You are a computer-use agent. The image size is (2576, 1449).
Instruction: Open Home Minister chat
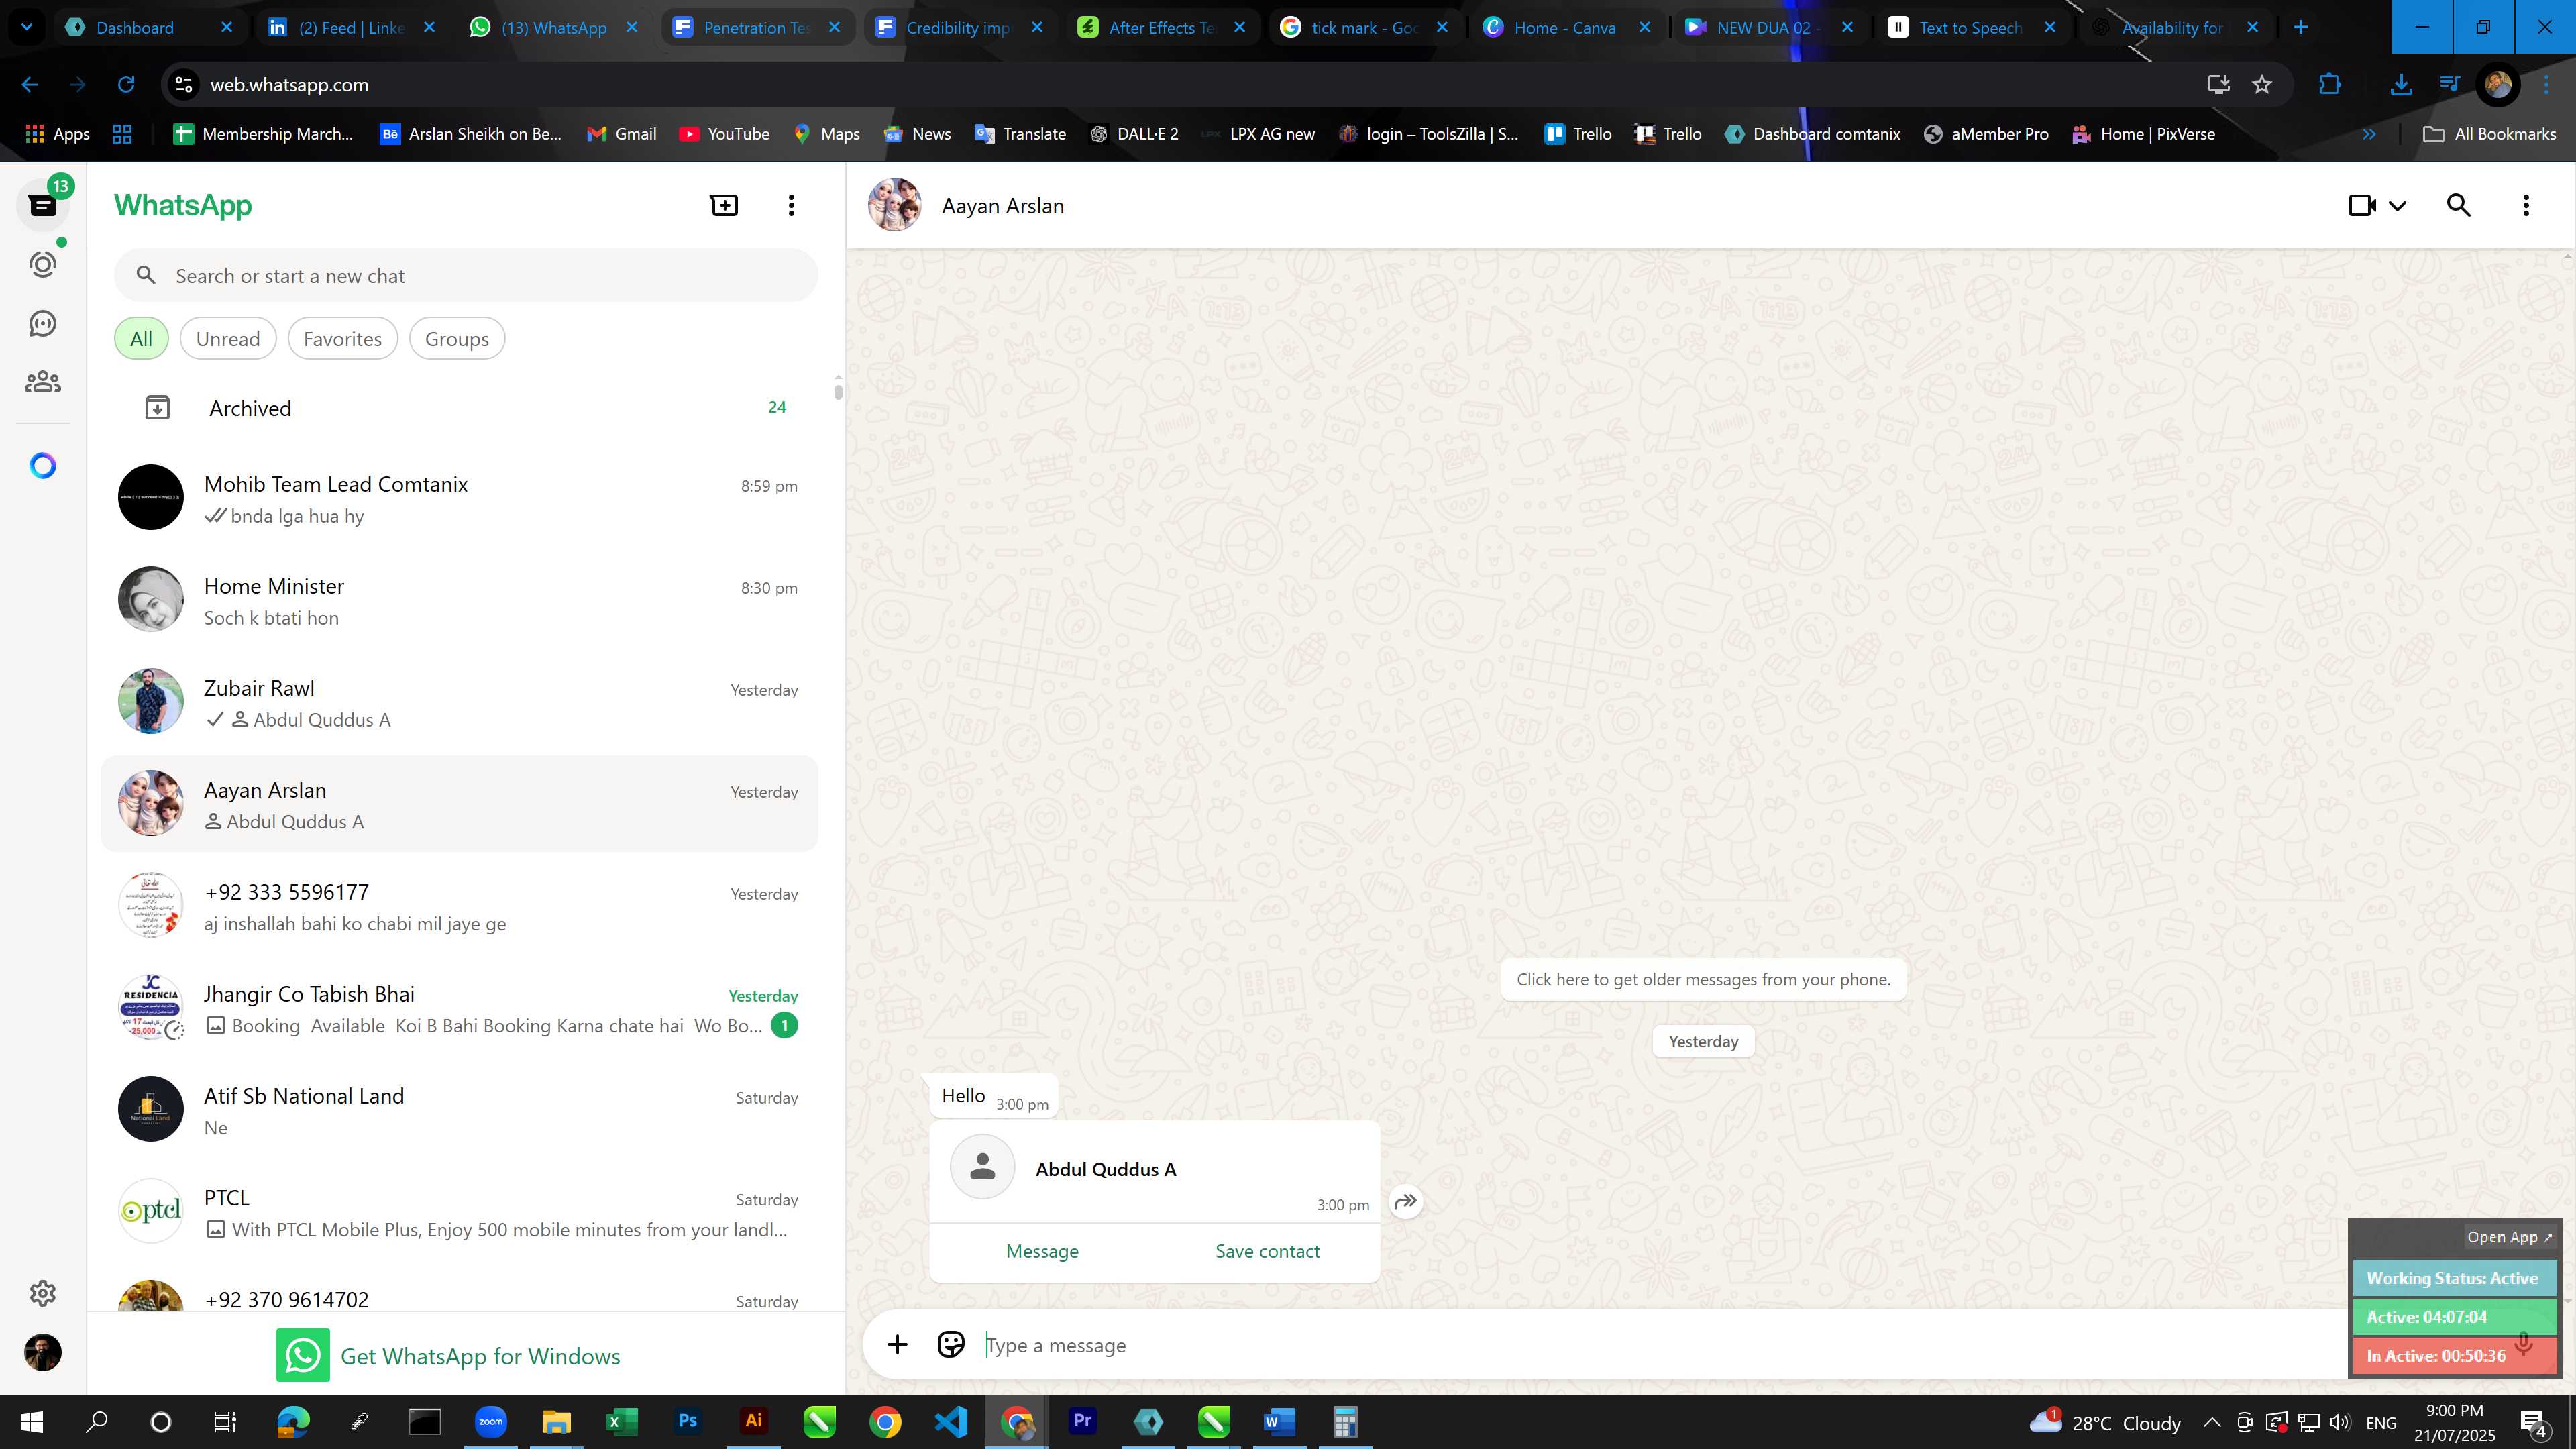click(x=460, y=600)
